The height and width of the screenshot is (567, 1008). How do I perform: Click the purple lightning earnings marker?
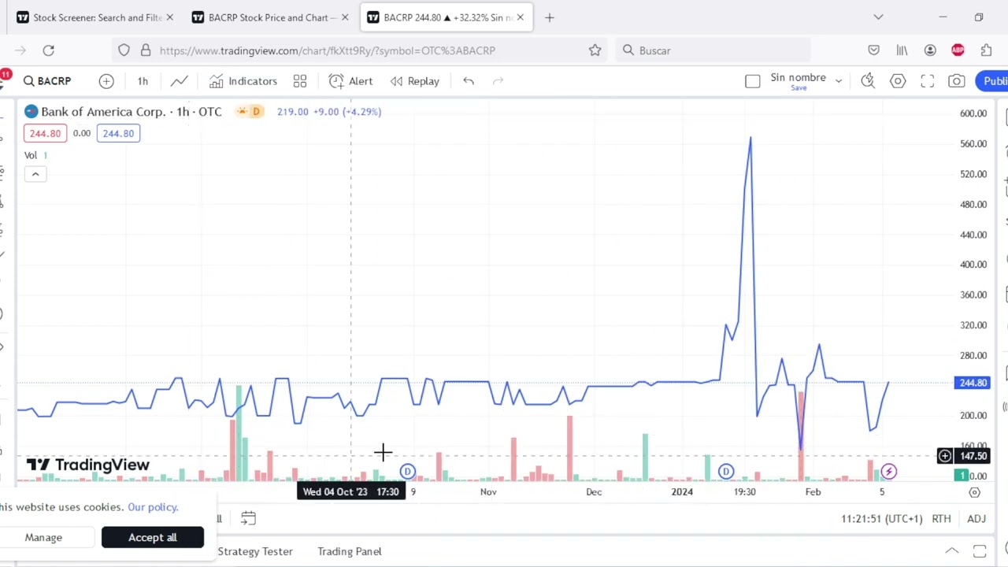pyautogui.click(x=888, y=472)
